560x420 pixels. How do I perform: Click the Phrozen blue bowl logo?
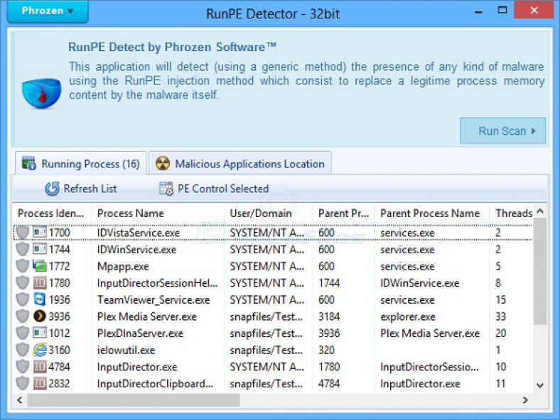click(x=41, y=94)
